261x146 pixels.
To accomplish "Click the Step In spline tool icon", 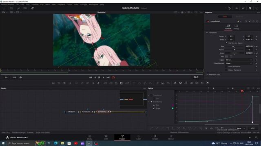I will click(168, 128).
